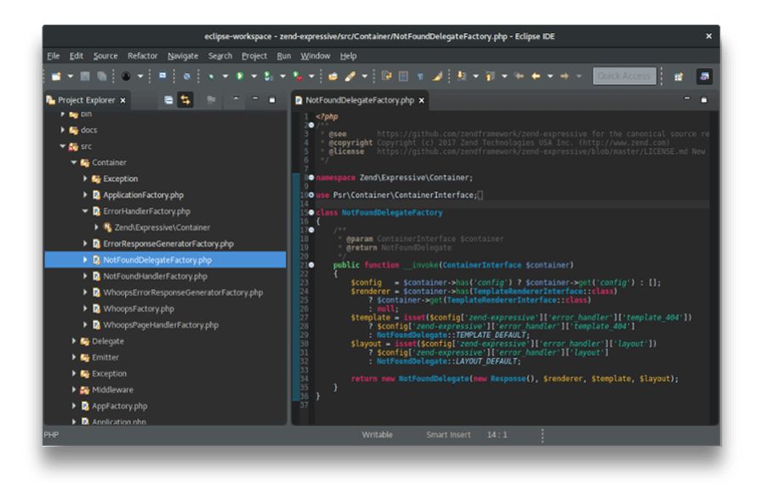Expand the Delegate folder
The width and height of the screenshot is (757, 496).
click(x=75, y=341)
